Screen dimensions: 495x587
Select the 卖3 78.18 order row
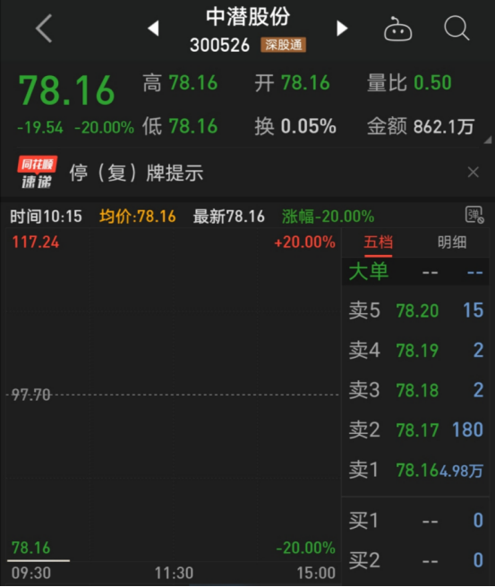pyautogui.click(x=415, y=390)
